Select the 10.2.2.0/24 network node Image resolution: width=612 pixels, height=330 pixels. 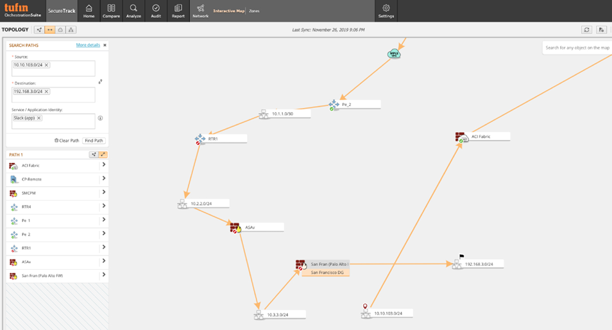tap(203, 204)
